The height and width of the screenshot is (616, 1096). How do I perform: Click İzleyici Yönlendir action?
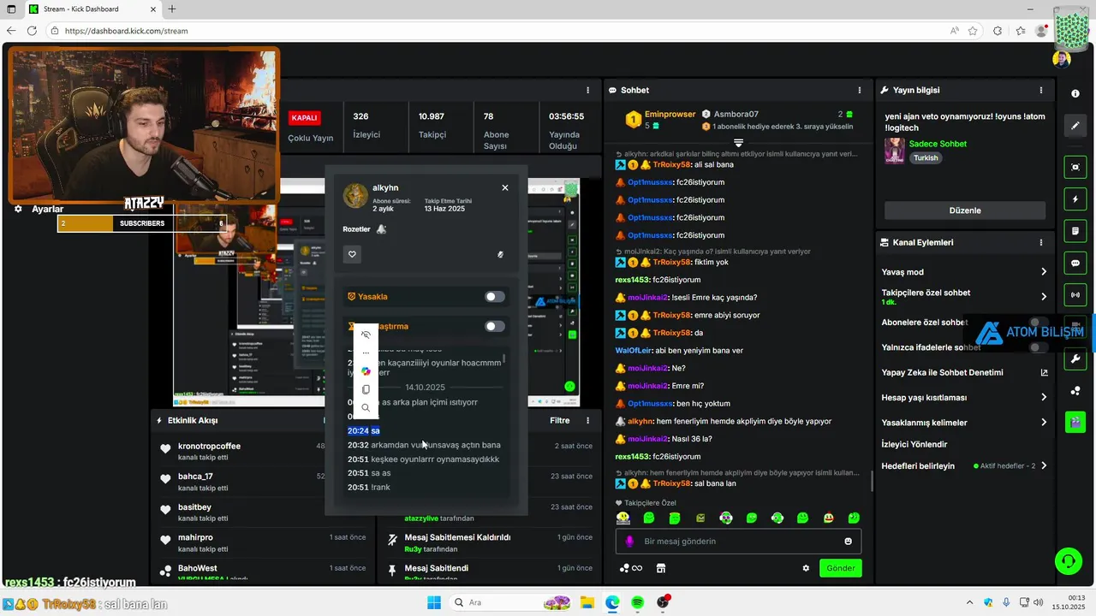point(914,444)
